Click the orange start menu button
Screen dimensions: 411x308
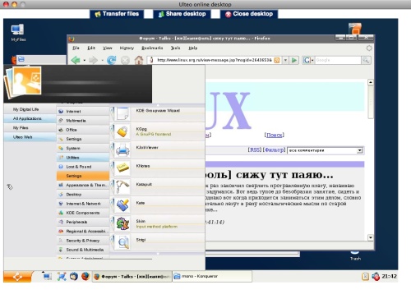(x=17, y=277)
